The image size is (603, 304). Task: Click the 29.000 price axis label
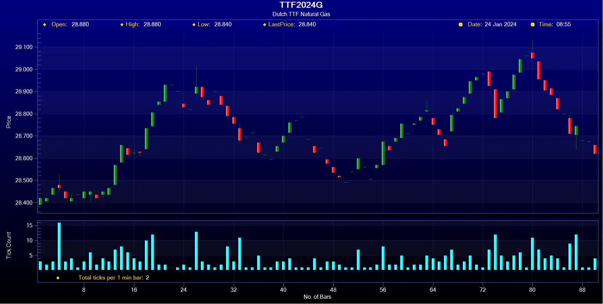click(24, 69)
